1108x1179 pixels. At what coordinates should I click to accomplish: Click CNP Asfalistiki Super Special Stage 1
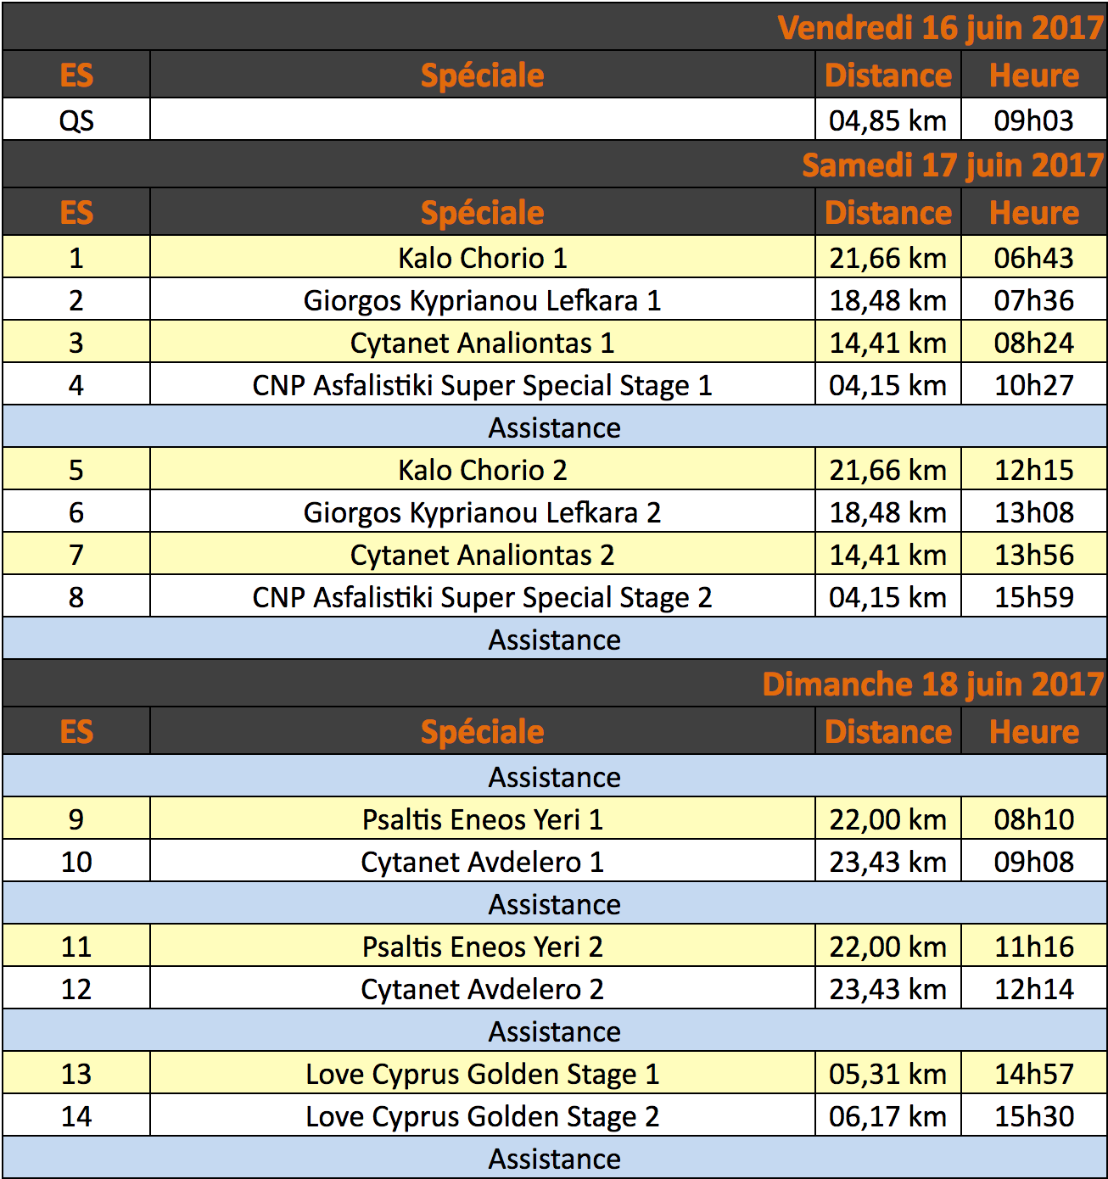point(482,385)
